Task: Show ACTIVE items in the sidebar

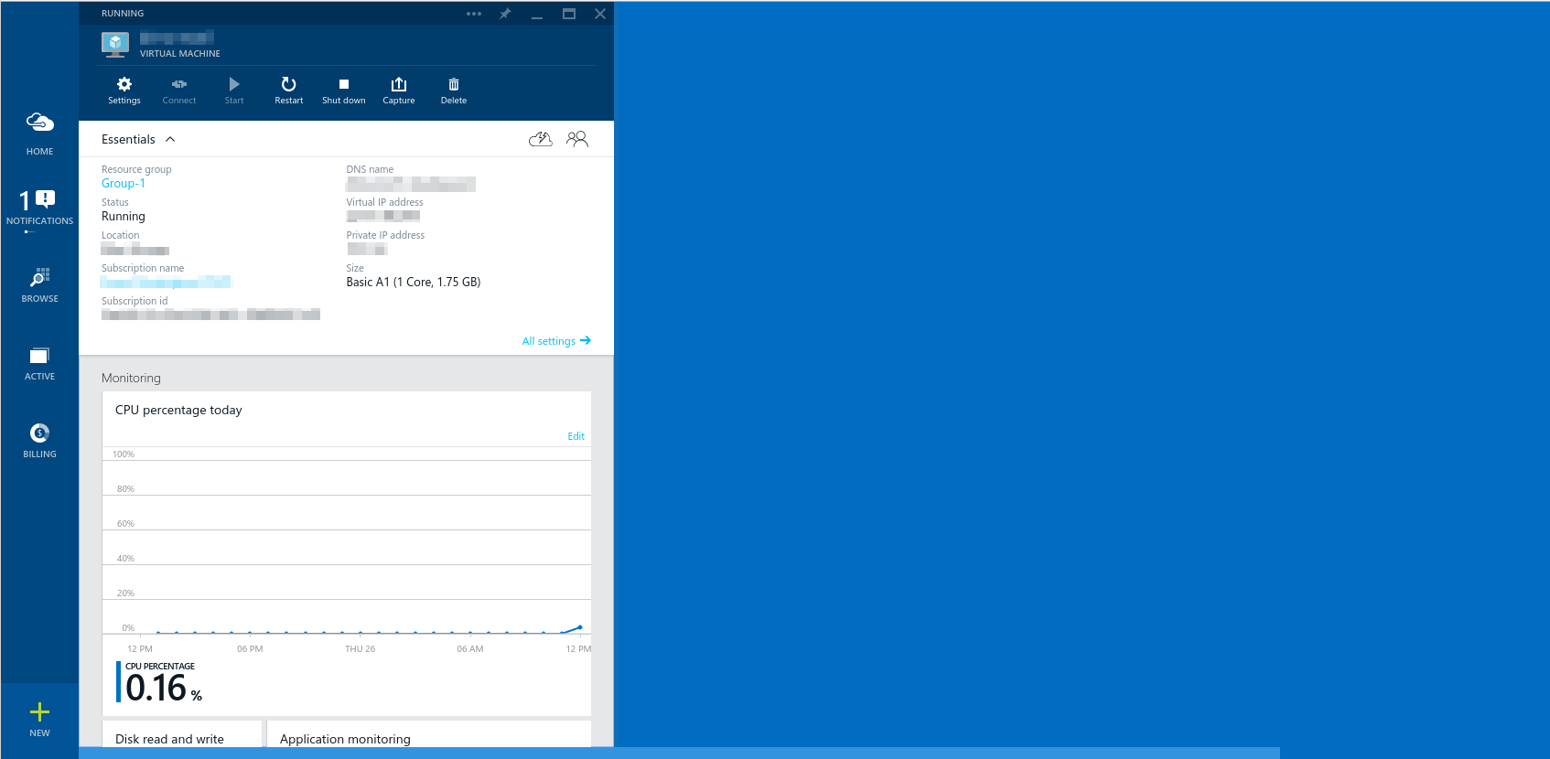Action: click(x=39, y=362)
